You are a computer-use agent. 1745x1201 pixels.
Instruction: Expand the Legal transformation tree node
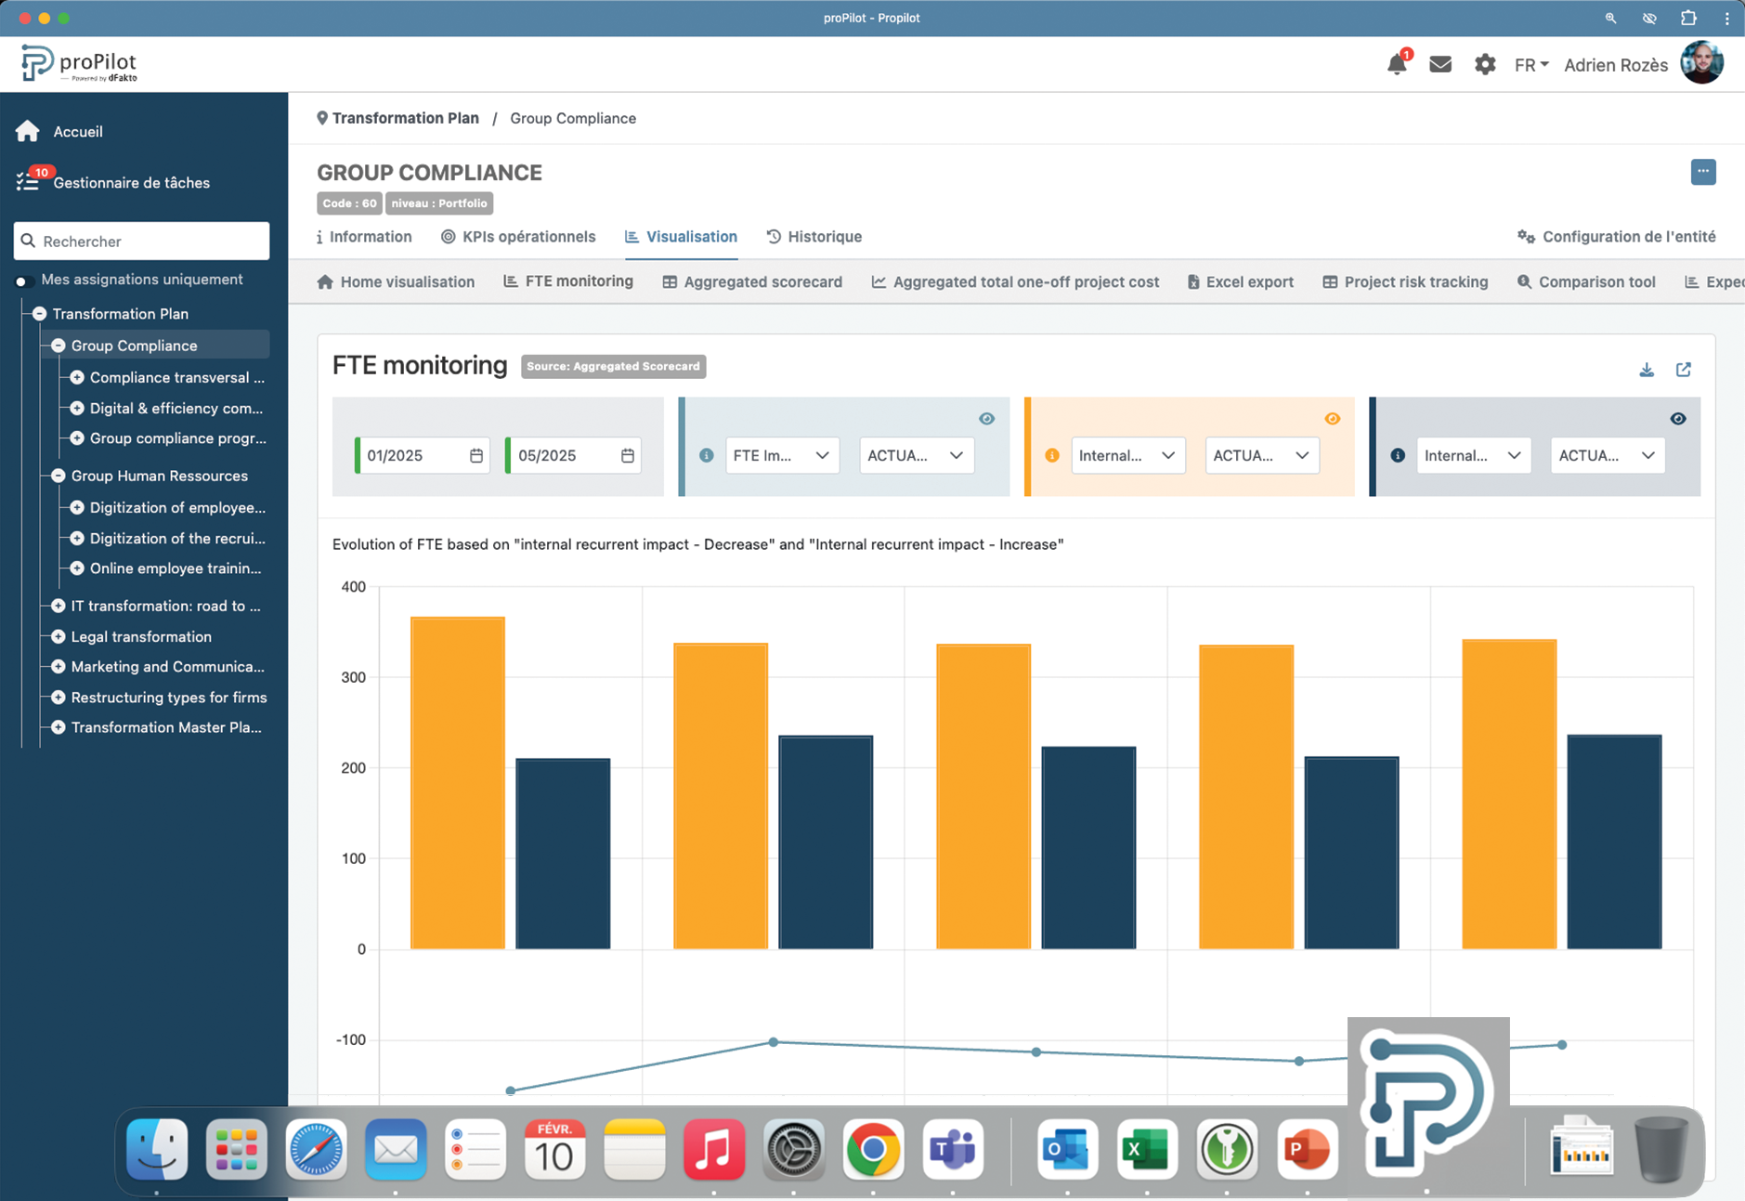click(x=59, y=636)
